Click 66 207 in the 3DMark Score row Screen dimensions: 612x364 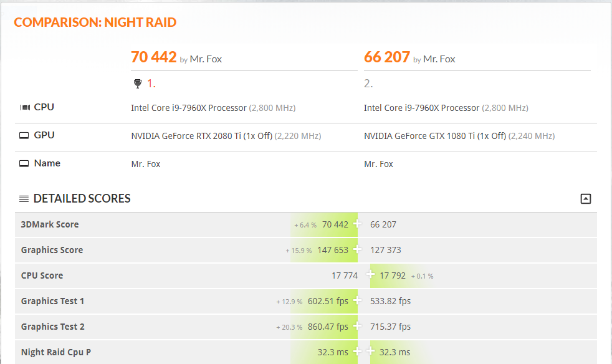(383, 224)
